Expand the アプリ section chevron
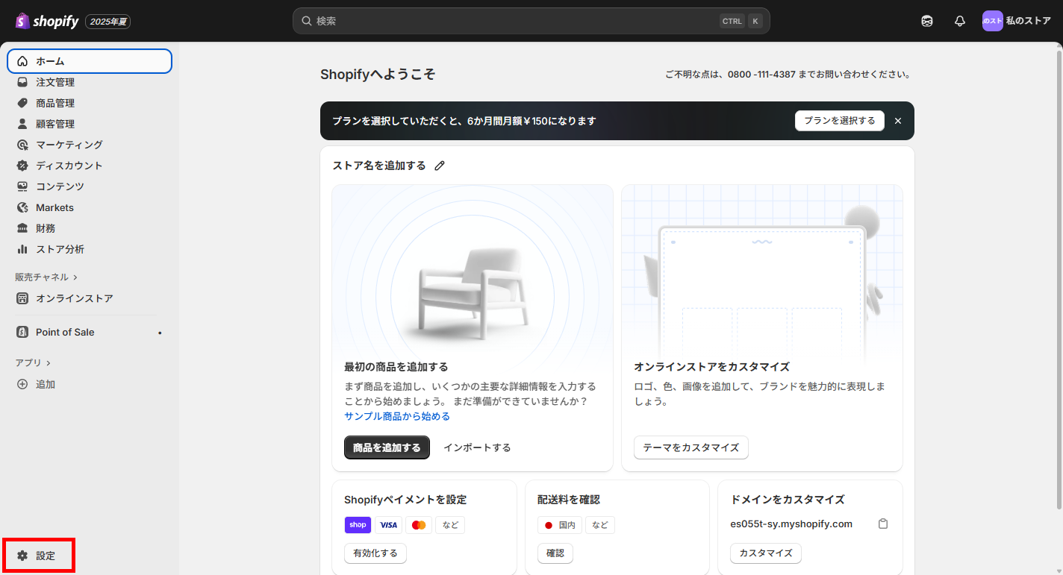Viewport: 1063px width, 575px height. point(49,362)
